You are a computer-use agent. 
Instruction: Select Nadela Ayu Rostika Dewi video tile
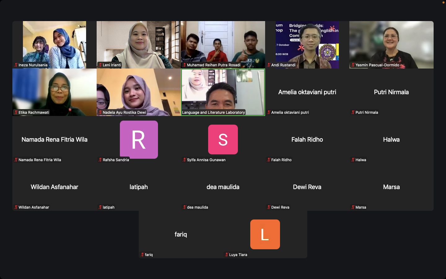139,92
